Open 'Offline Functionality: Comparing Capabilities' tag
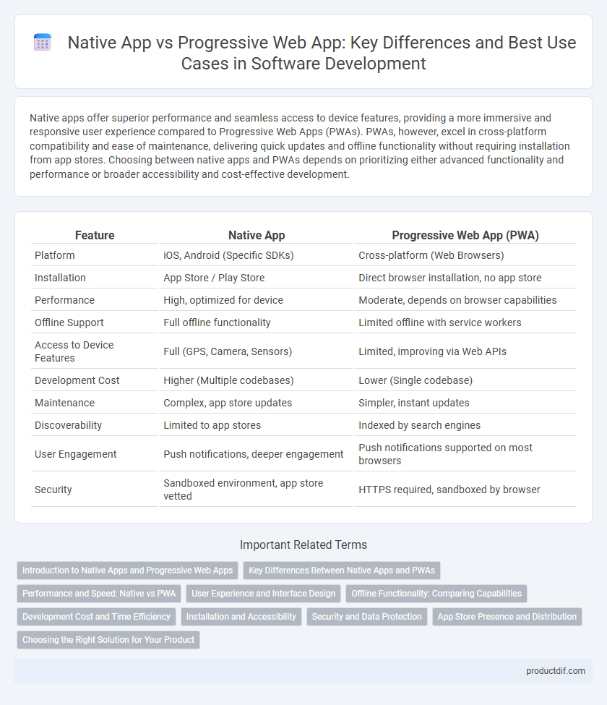 click(436, 594)
